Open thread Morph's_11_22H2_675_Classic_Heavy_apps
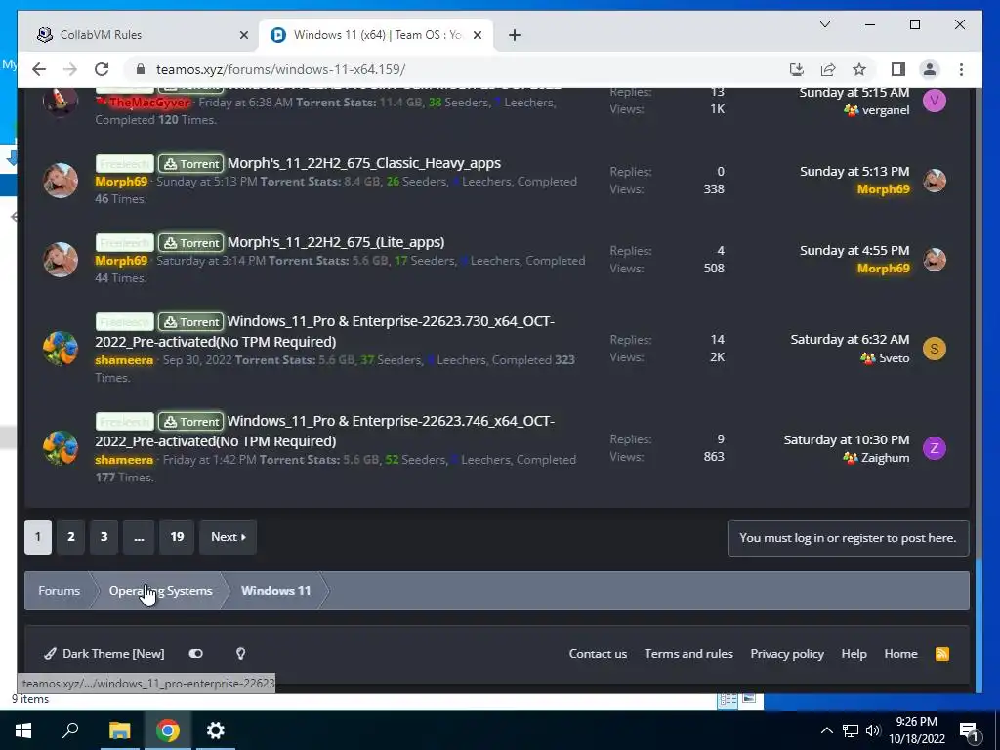This screenshot has width=1000, height=750. (x=364, y=163)
